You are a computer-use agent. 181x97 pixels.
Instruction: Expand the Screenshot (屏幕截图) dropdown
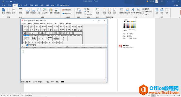[57, 15]
